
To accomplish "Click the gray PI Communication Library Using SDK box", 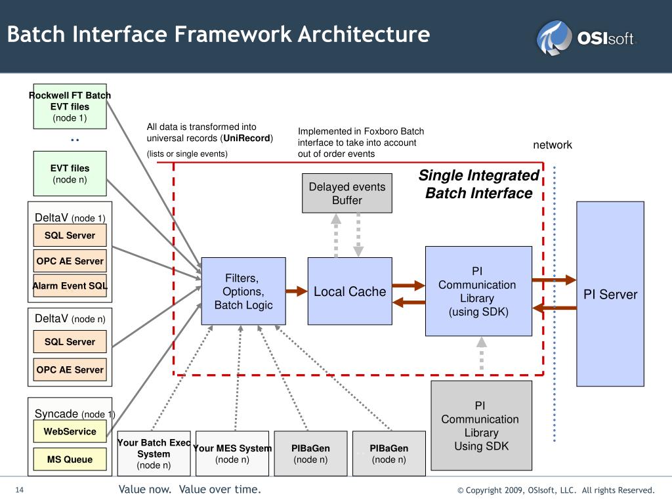I will click(481, 425).
